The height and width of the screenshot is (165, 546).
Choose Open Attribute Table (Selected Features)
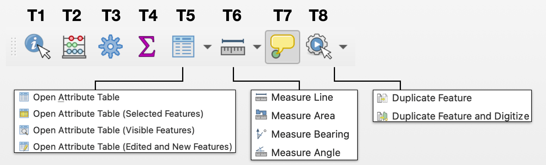point(118,114)
